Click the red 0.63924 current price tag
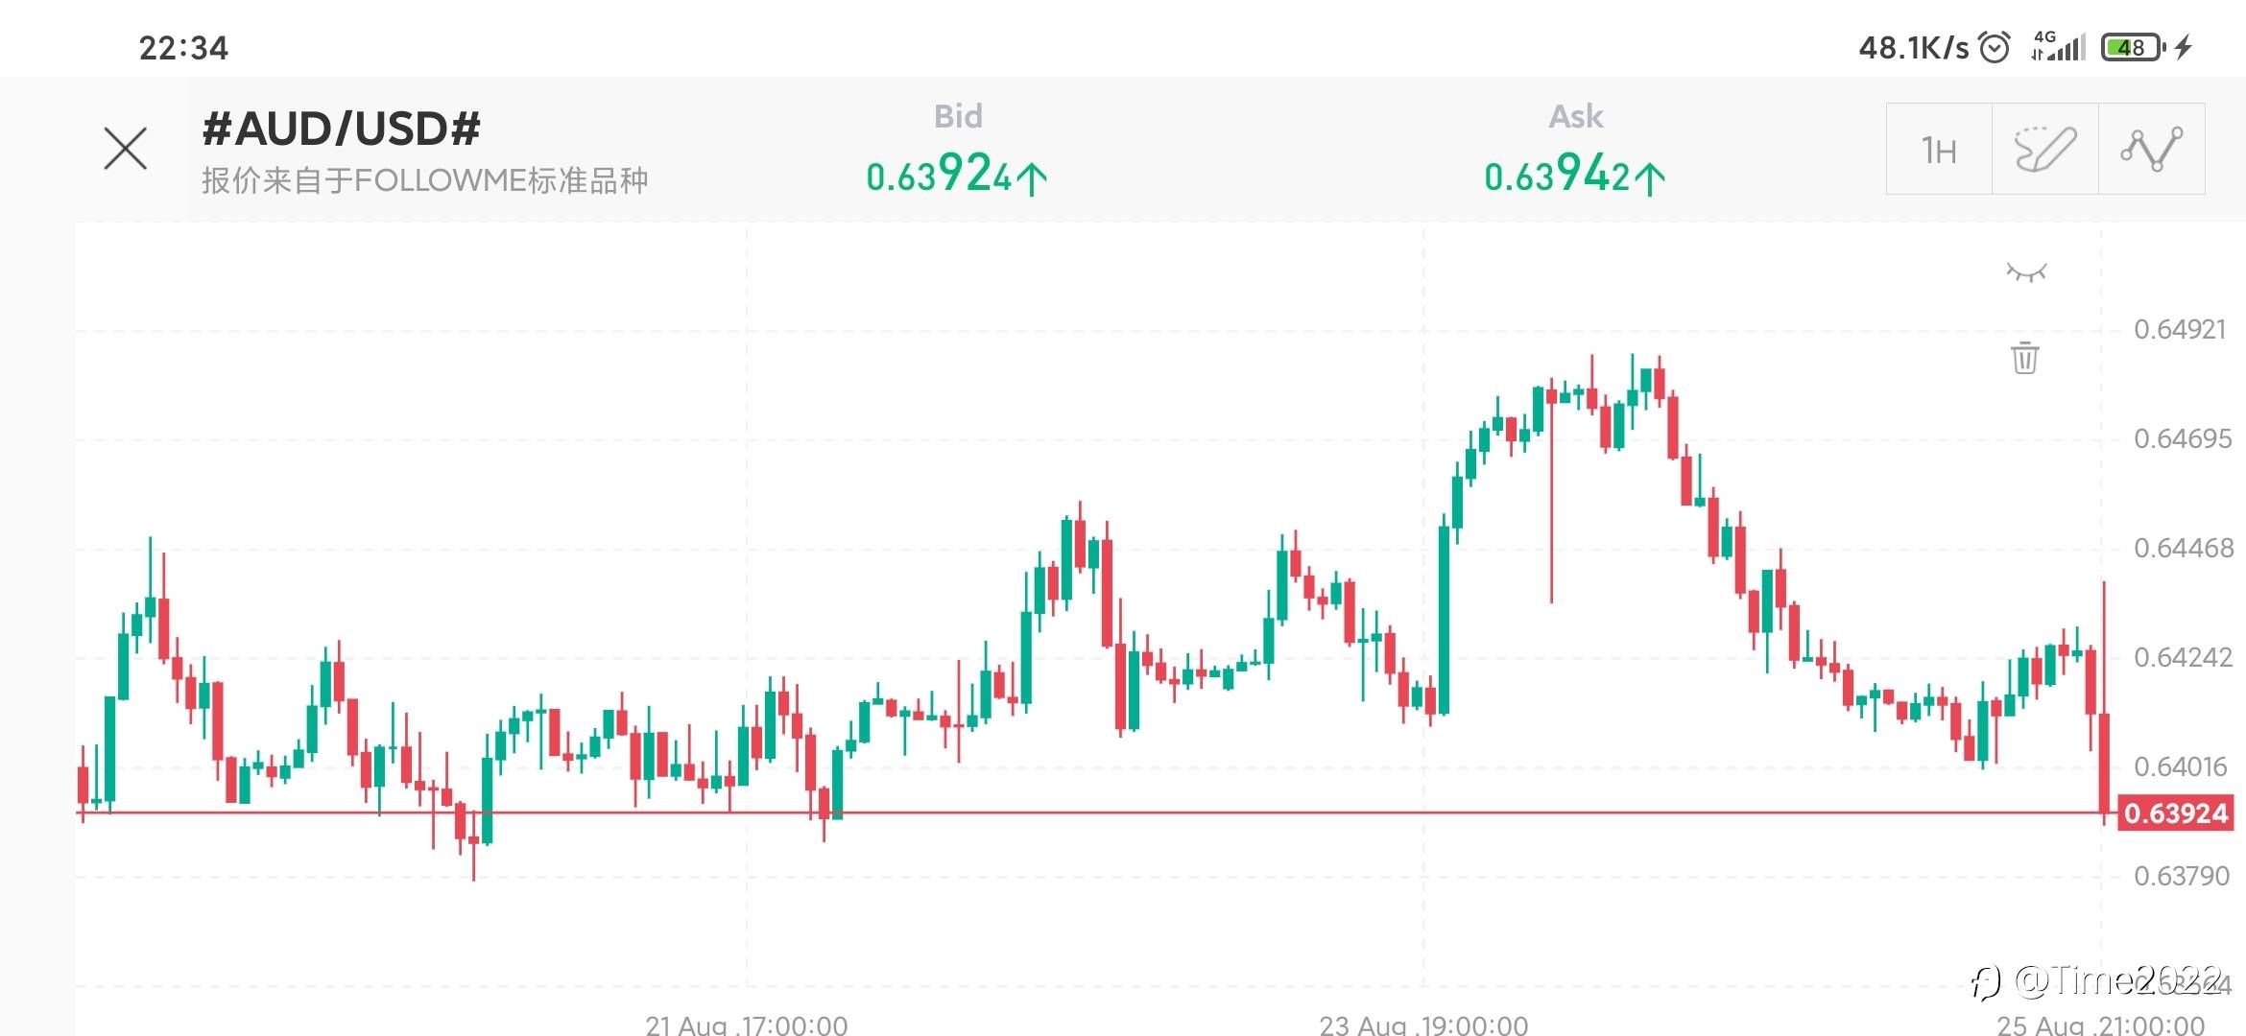 (x=2175, y=813)
